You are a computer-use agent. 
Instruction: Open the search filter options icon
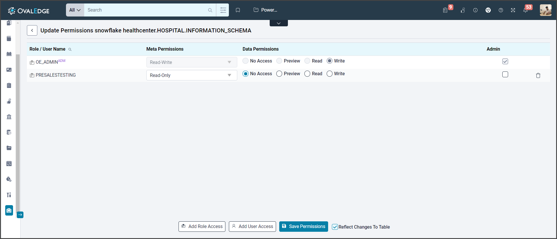pos(223,10)
